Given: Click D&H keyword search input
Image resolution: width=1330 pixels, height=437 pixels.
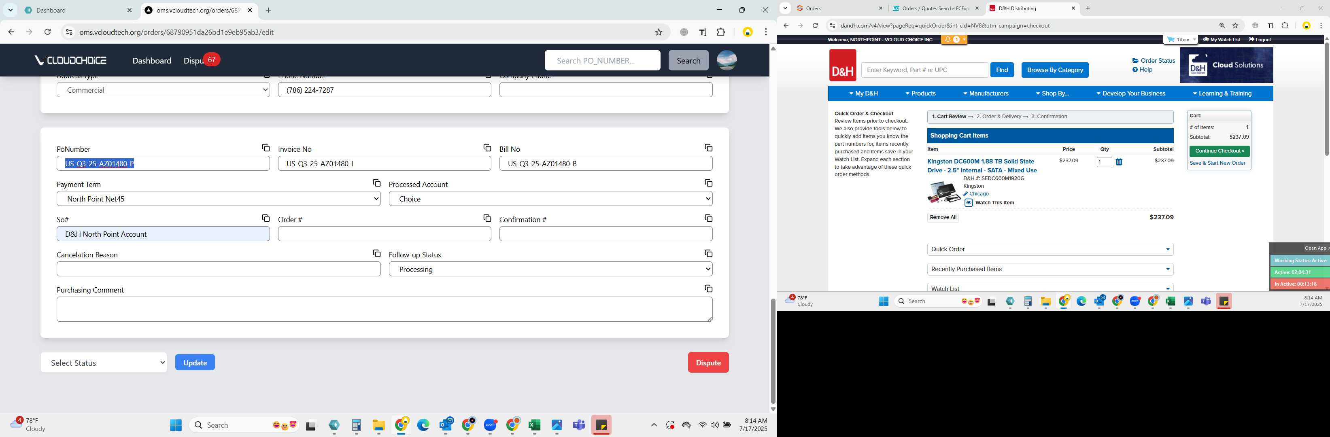Looking at the screenshot, I should [924, 70].
